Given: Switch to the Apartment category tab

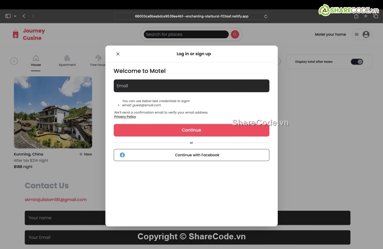Looking at the screenshot, I should click(67, 61).
